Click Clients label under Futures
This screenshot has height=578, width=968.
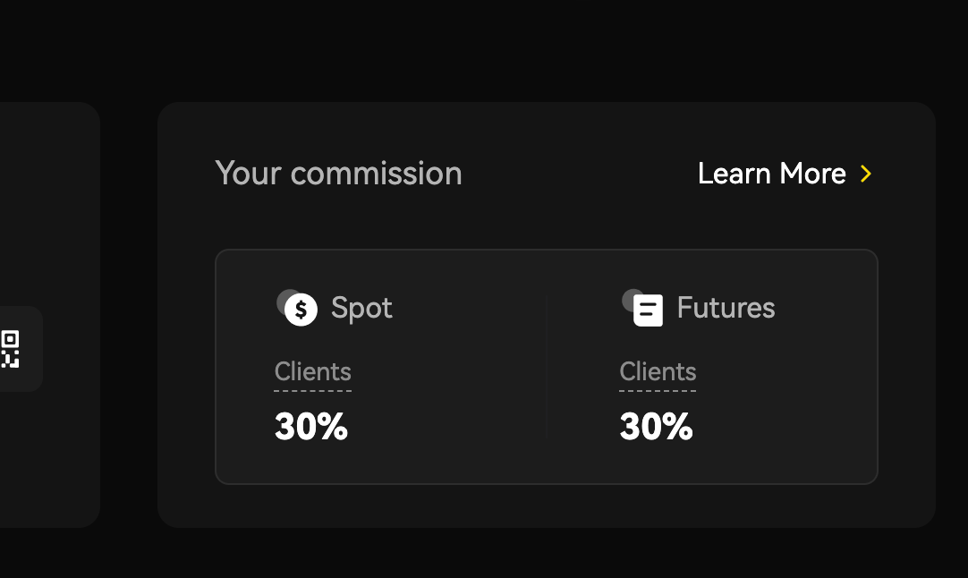coord(658,371)
